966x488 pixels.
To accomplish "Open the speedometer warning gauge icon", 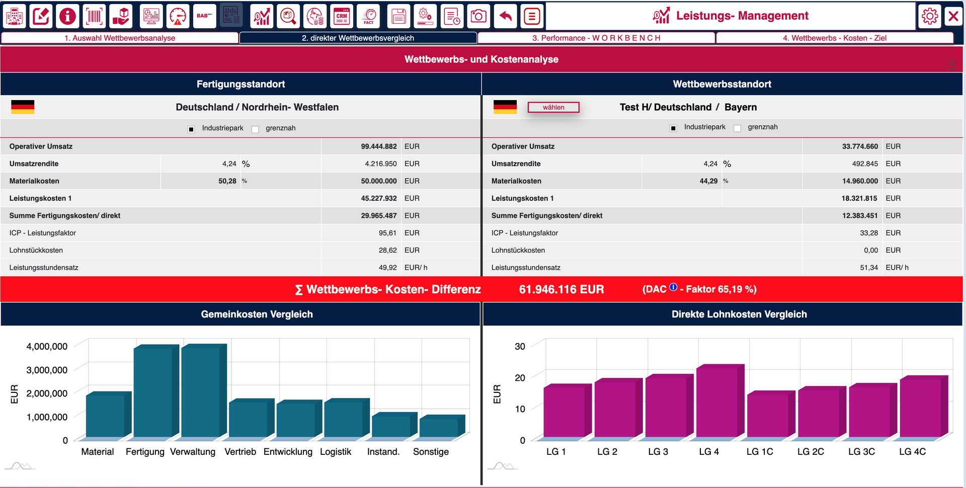I will click(x=178, y=16).
